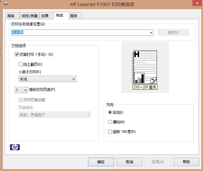Open the 效果 tab
Image resolution: width=203 pixels, height=171 pixels.
pos(45,16)
